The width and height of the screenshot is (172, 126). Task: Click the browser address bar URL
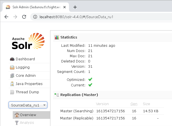point(76,17)
